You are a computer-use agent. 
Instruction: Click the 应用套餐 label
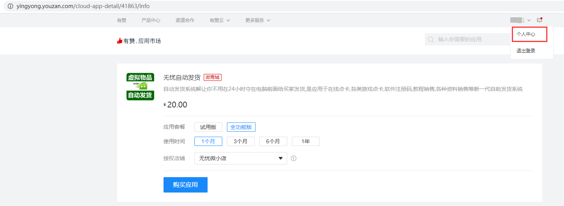[x=174, y=127]
